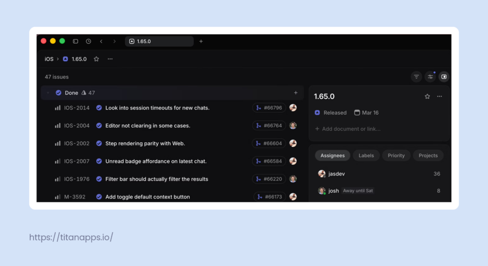Click the IOS-2014 issue ID
488x266 pixels.
point(77,108)
